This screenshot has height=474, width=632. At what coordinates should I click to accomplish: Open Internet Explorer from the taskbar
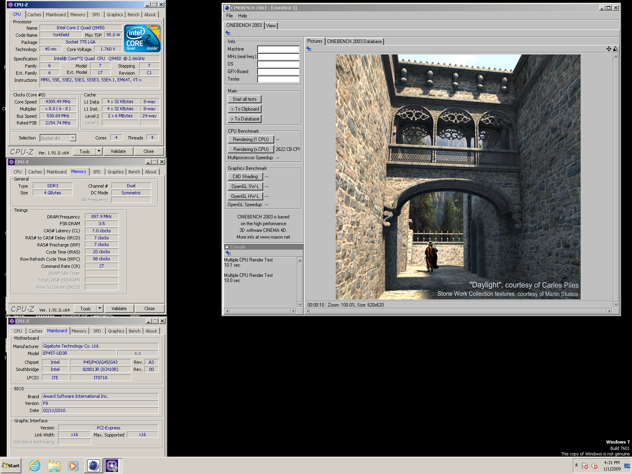pyautogui.click(x=35, y=466)
